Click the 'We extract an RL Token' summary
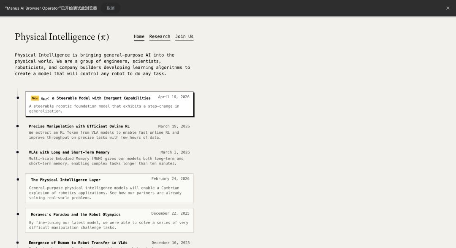This screenshot has width=456, height=248. click(104, 135)
